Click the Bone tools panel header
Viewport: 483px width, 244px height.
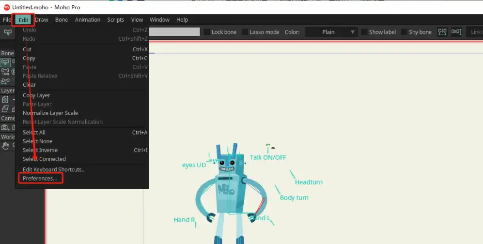coord(7,53)
